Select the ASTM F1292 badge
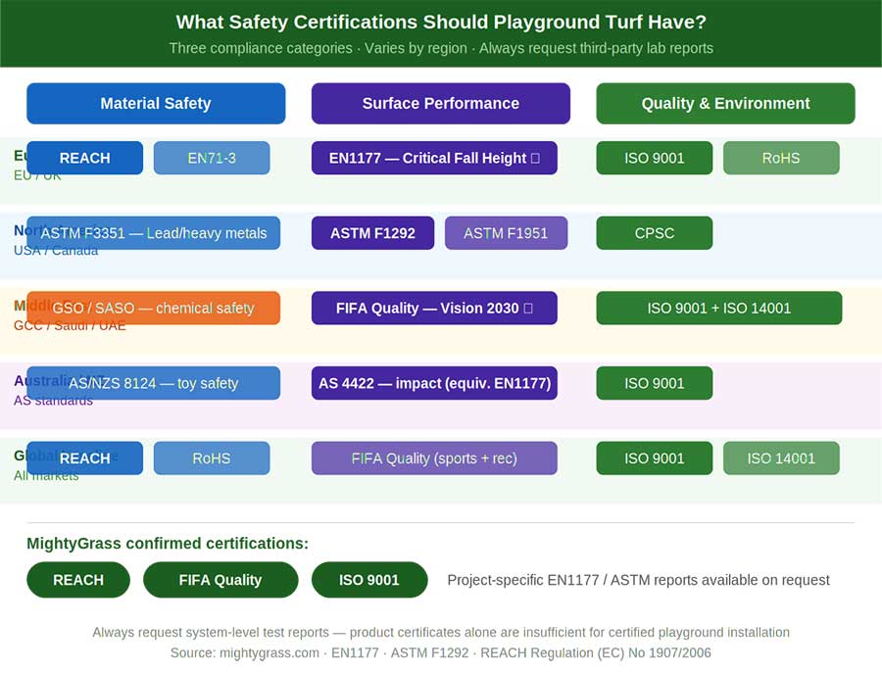Viewport: 882px width, 673px height. 372,233
